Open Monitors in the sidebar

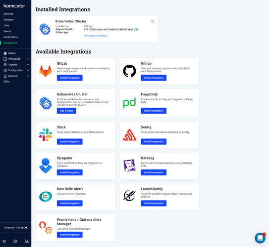[x=8, y=20]
